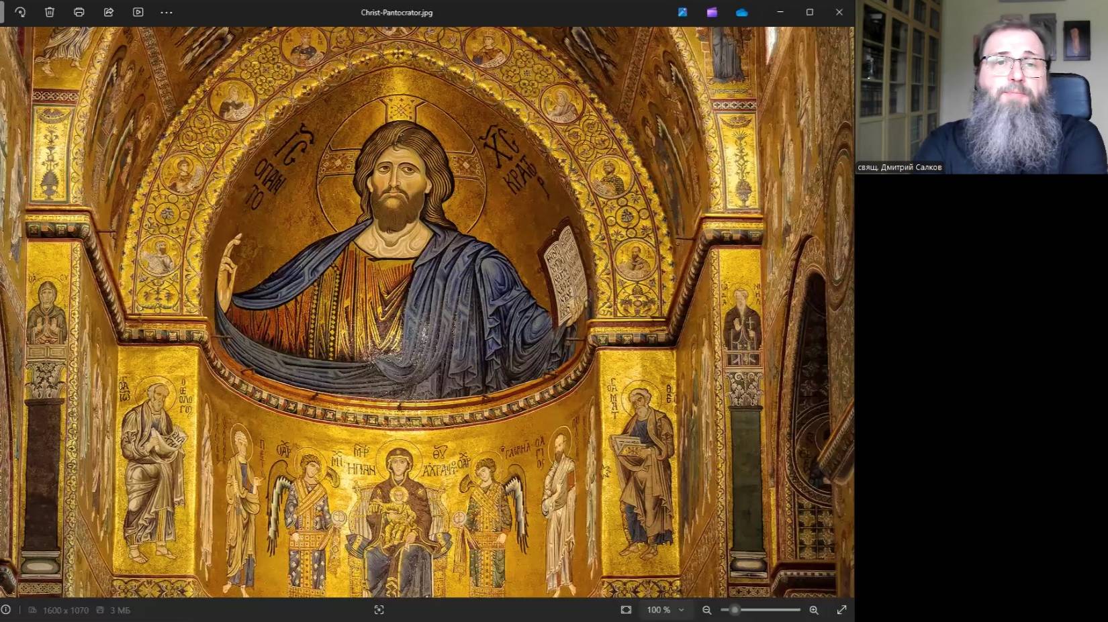The image size is (1108, 622).
Task: Open the three-dots See more menu
Action: 167,12
